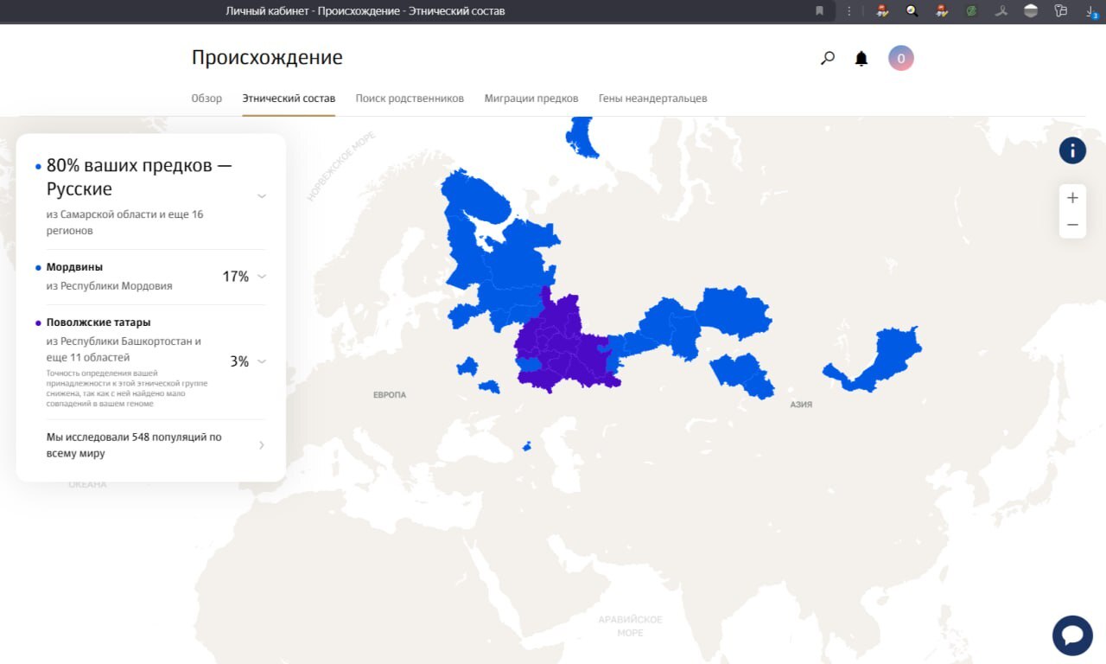Open the user profile avatar

tap(901, 58)
